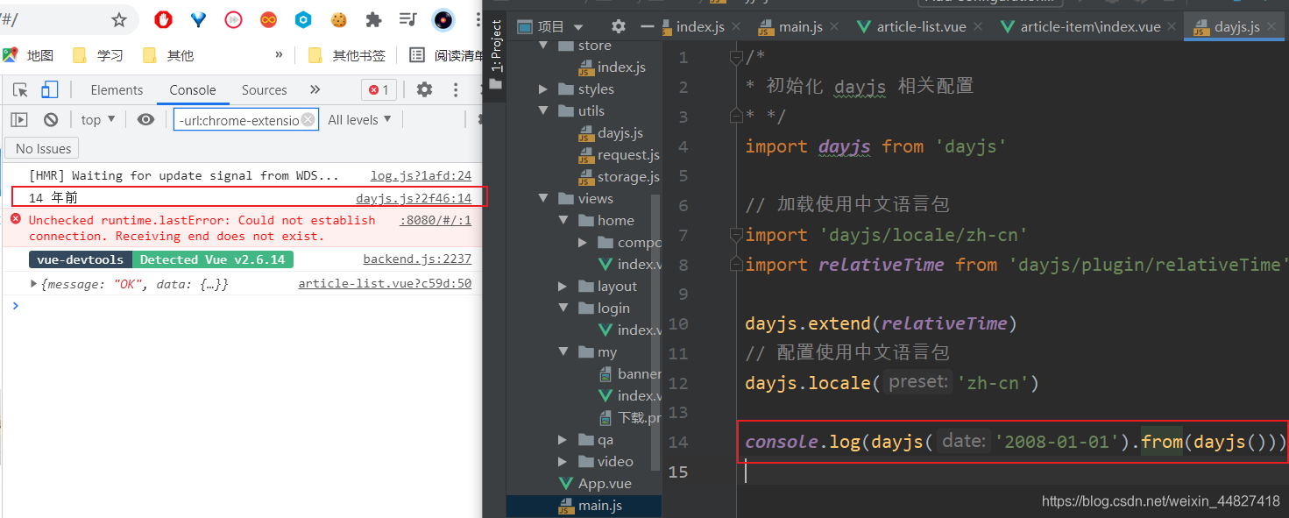Collapse the utils folder
This screenshot has height=518, width=1289.
543,111
